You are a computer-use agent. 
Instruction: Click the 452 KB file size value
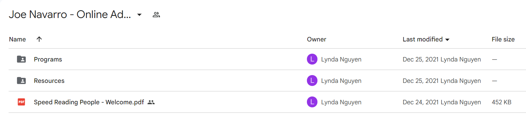pos(502,102)
